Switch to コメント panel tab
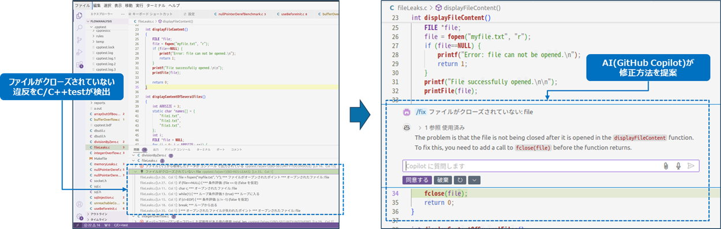 coord(237,149)
